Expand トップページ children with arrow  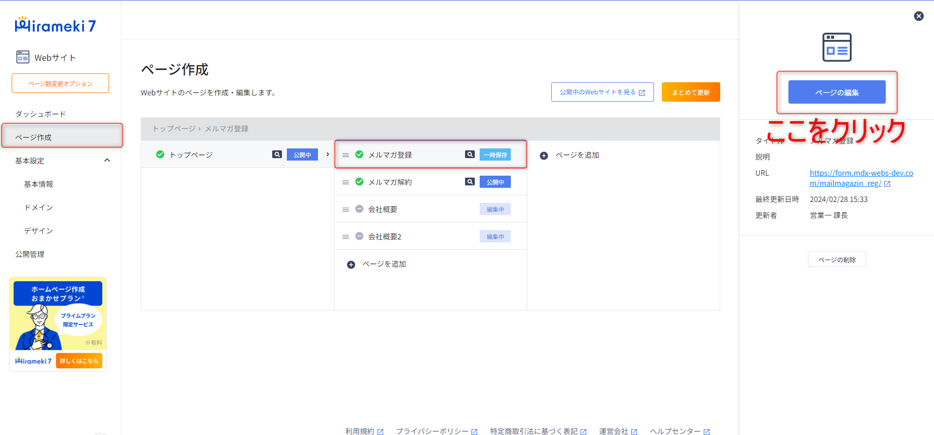pos(328,154)
